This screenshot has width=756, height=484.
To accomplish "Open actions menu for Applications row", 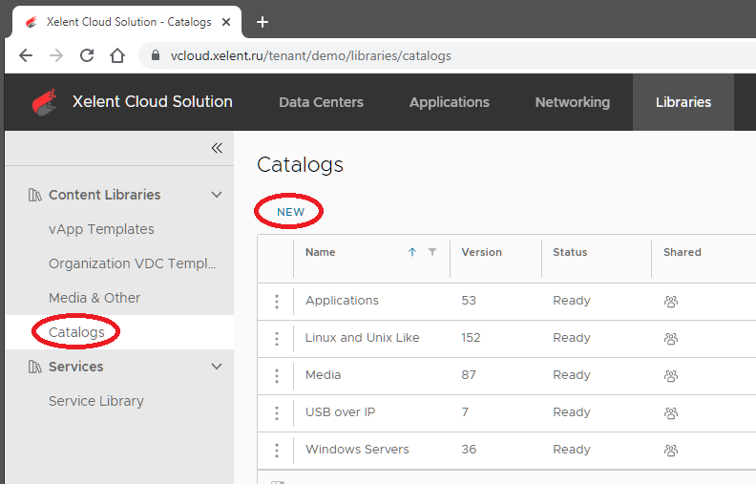I will click(x=277, y=302).
